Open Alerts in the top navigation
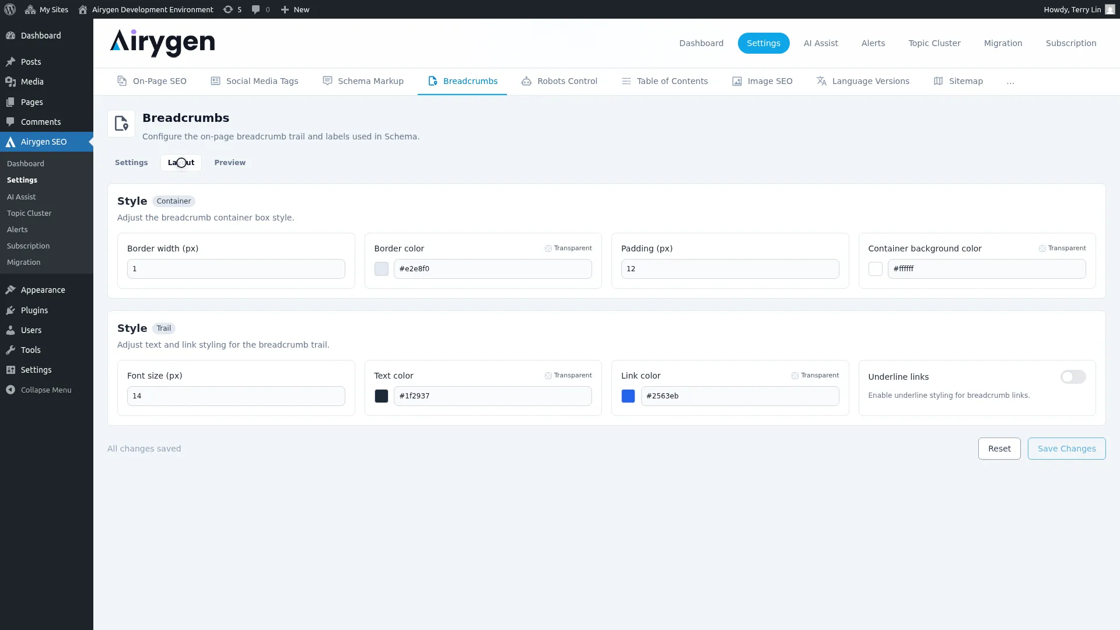 [x=873, y=43]
